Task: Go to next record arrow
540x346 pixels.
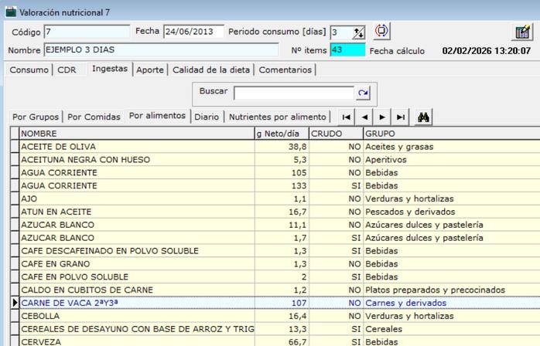Action: pyautogui.click(x=382, y=117)
